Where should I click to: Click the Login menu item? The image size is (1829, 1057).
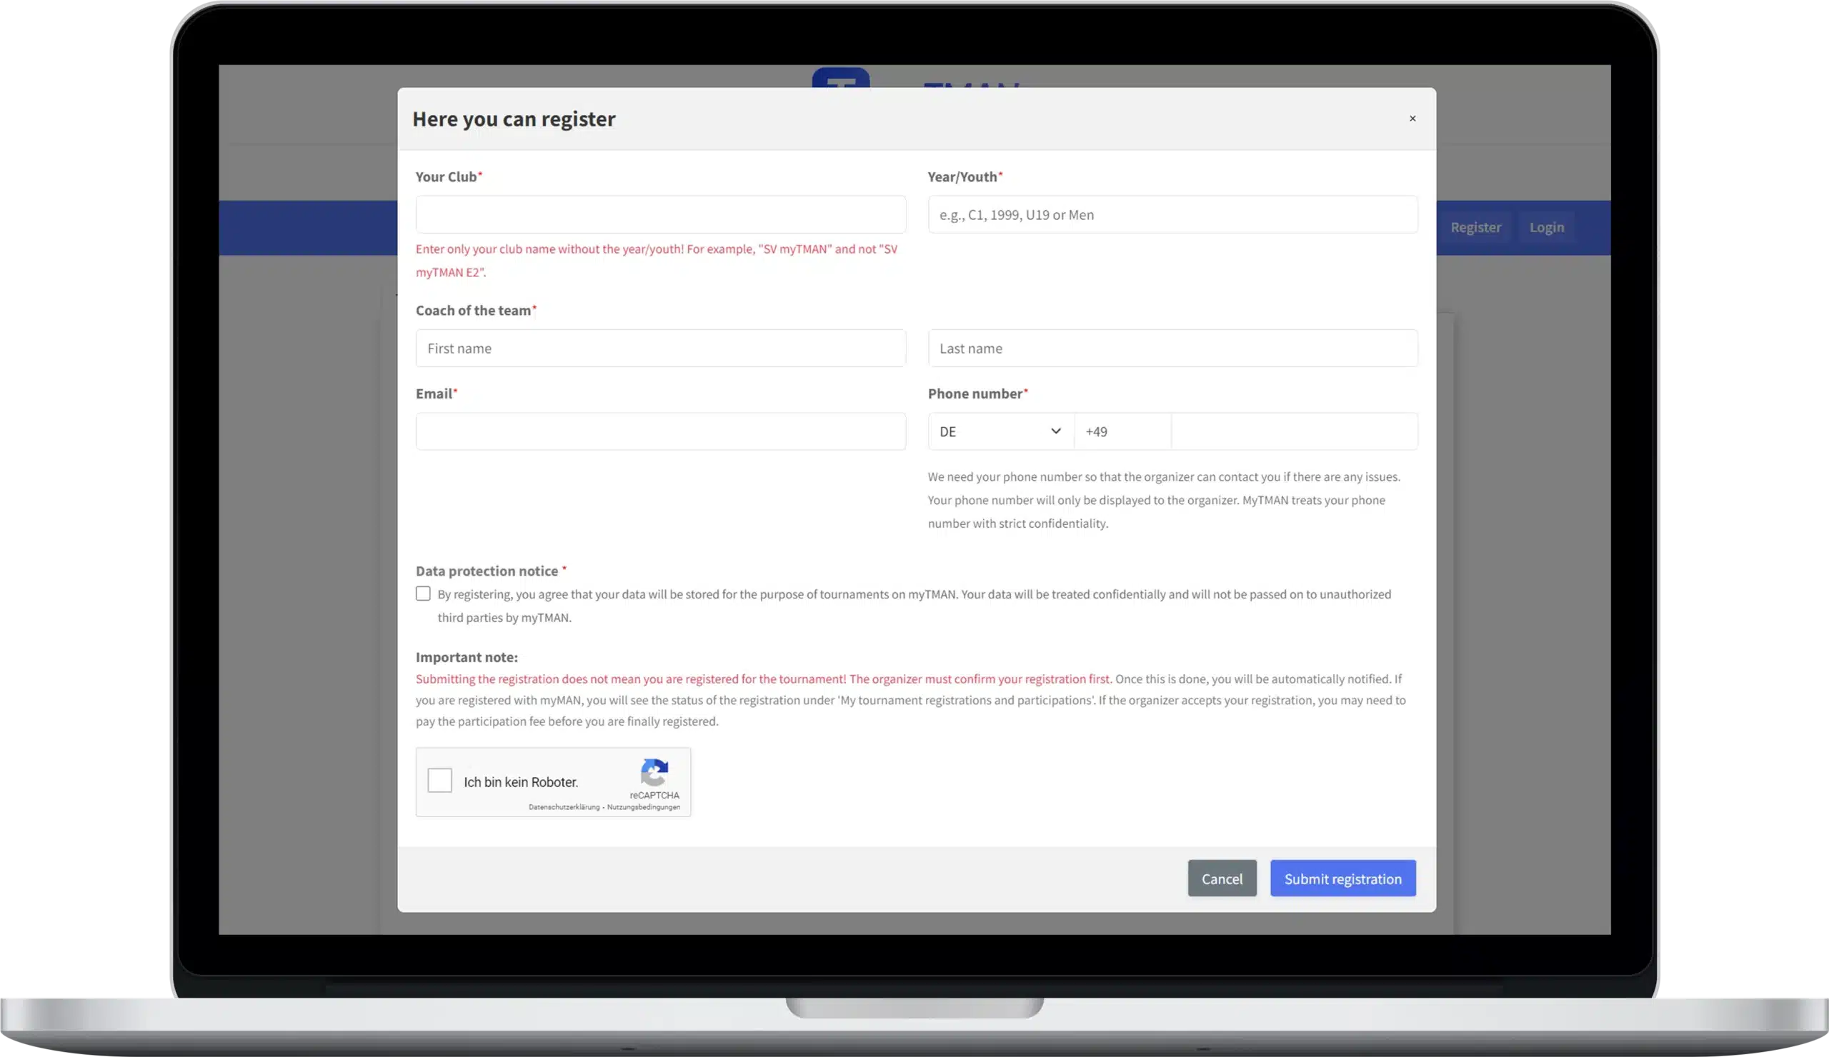tap(1547, 226)
